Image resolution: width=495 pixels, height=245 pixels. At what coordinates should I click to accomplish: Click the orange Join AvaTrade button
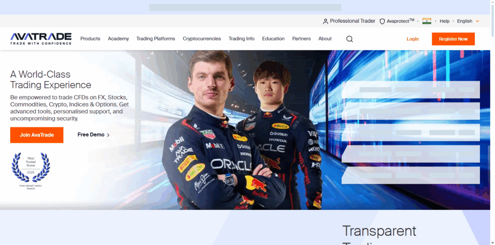(x=37, y=135)
